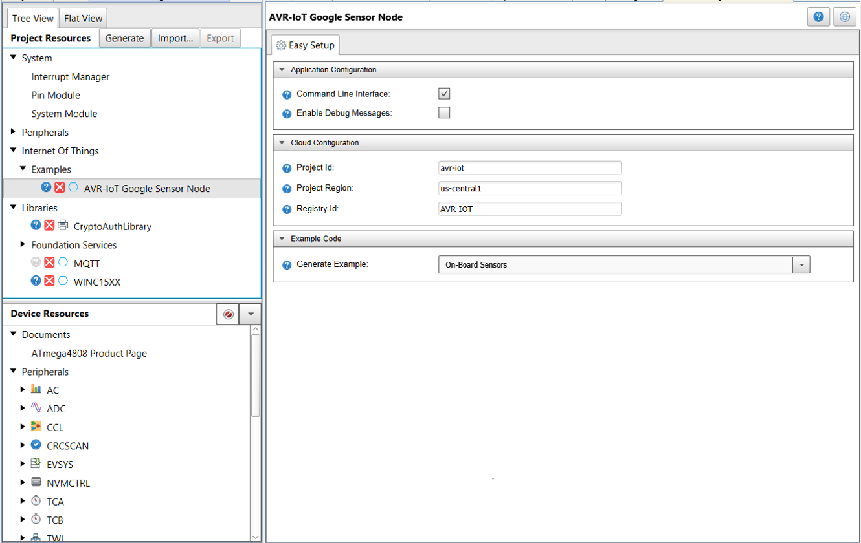
Task: Open ATmega4808 Product Page
Action: (89, 354)
